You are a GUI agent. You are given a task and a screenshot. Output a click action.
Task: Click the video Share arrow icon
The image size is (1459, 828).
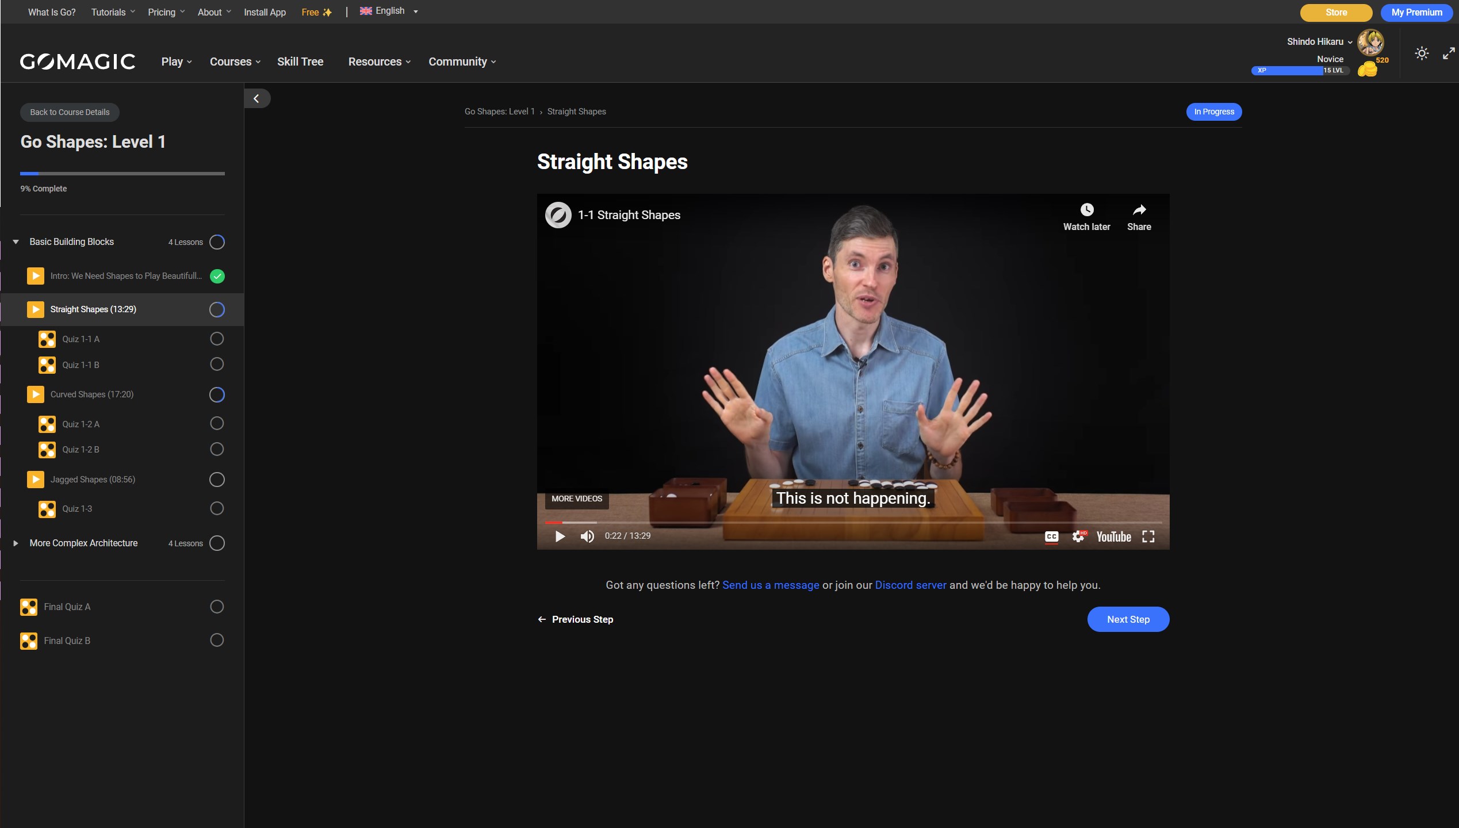point(1139,210)
